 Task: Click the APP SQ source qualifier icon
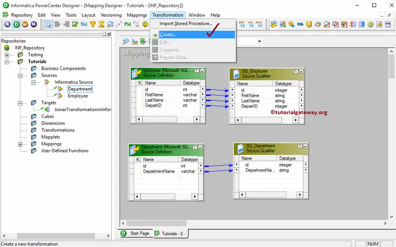(242, 24)
